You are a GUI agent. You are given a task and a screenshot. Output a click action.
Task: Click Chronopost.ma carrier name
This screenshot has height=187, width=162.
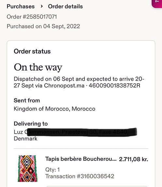tap(64, 86)
